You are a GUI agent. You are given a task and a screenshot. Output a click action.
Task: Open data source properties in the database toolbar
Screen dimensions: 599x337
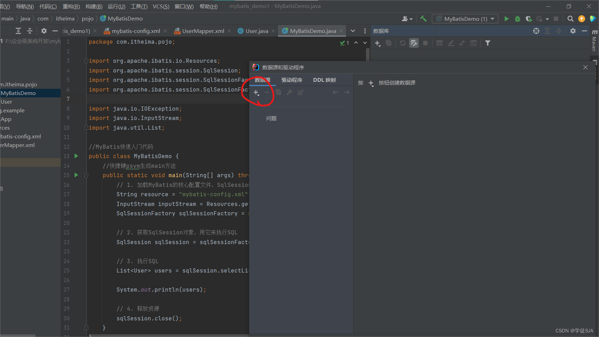[414, 43]
